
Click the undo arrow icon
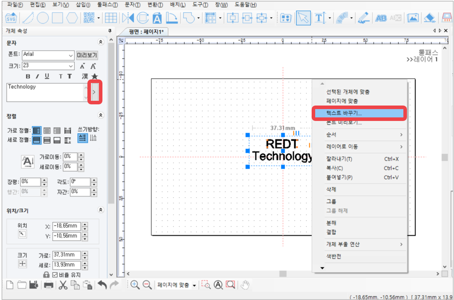tap(102, 285)
